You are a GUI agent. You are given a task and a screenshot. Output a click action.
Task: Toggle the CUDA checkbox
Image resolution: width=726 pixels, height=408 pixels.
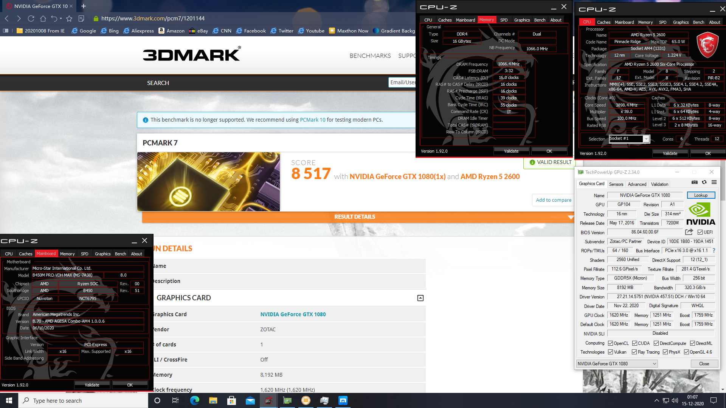click(634, 343)
